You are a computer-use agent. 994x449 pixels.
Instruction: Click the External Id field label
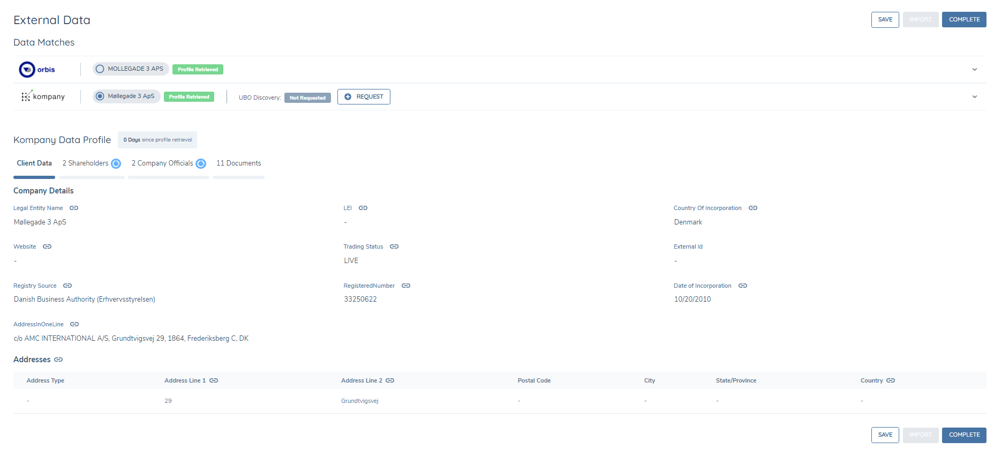tap(688, 247)
